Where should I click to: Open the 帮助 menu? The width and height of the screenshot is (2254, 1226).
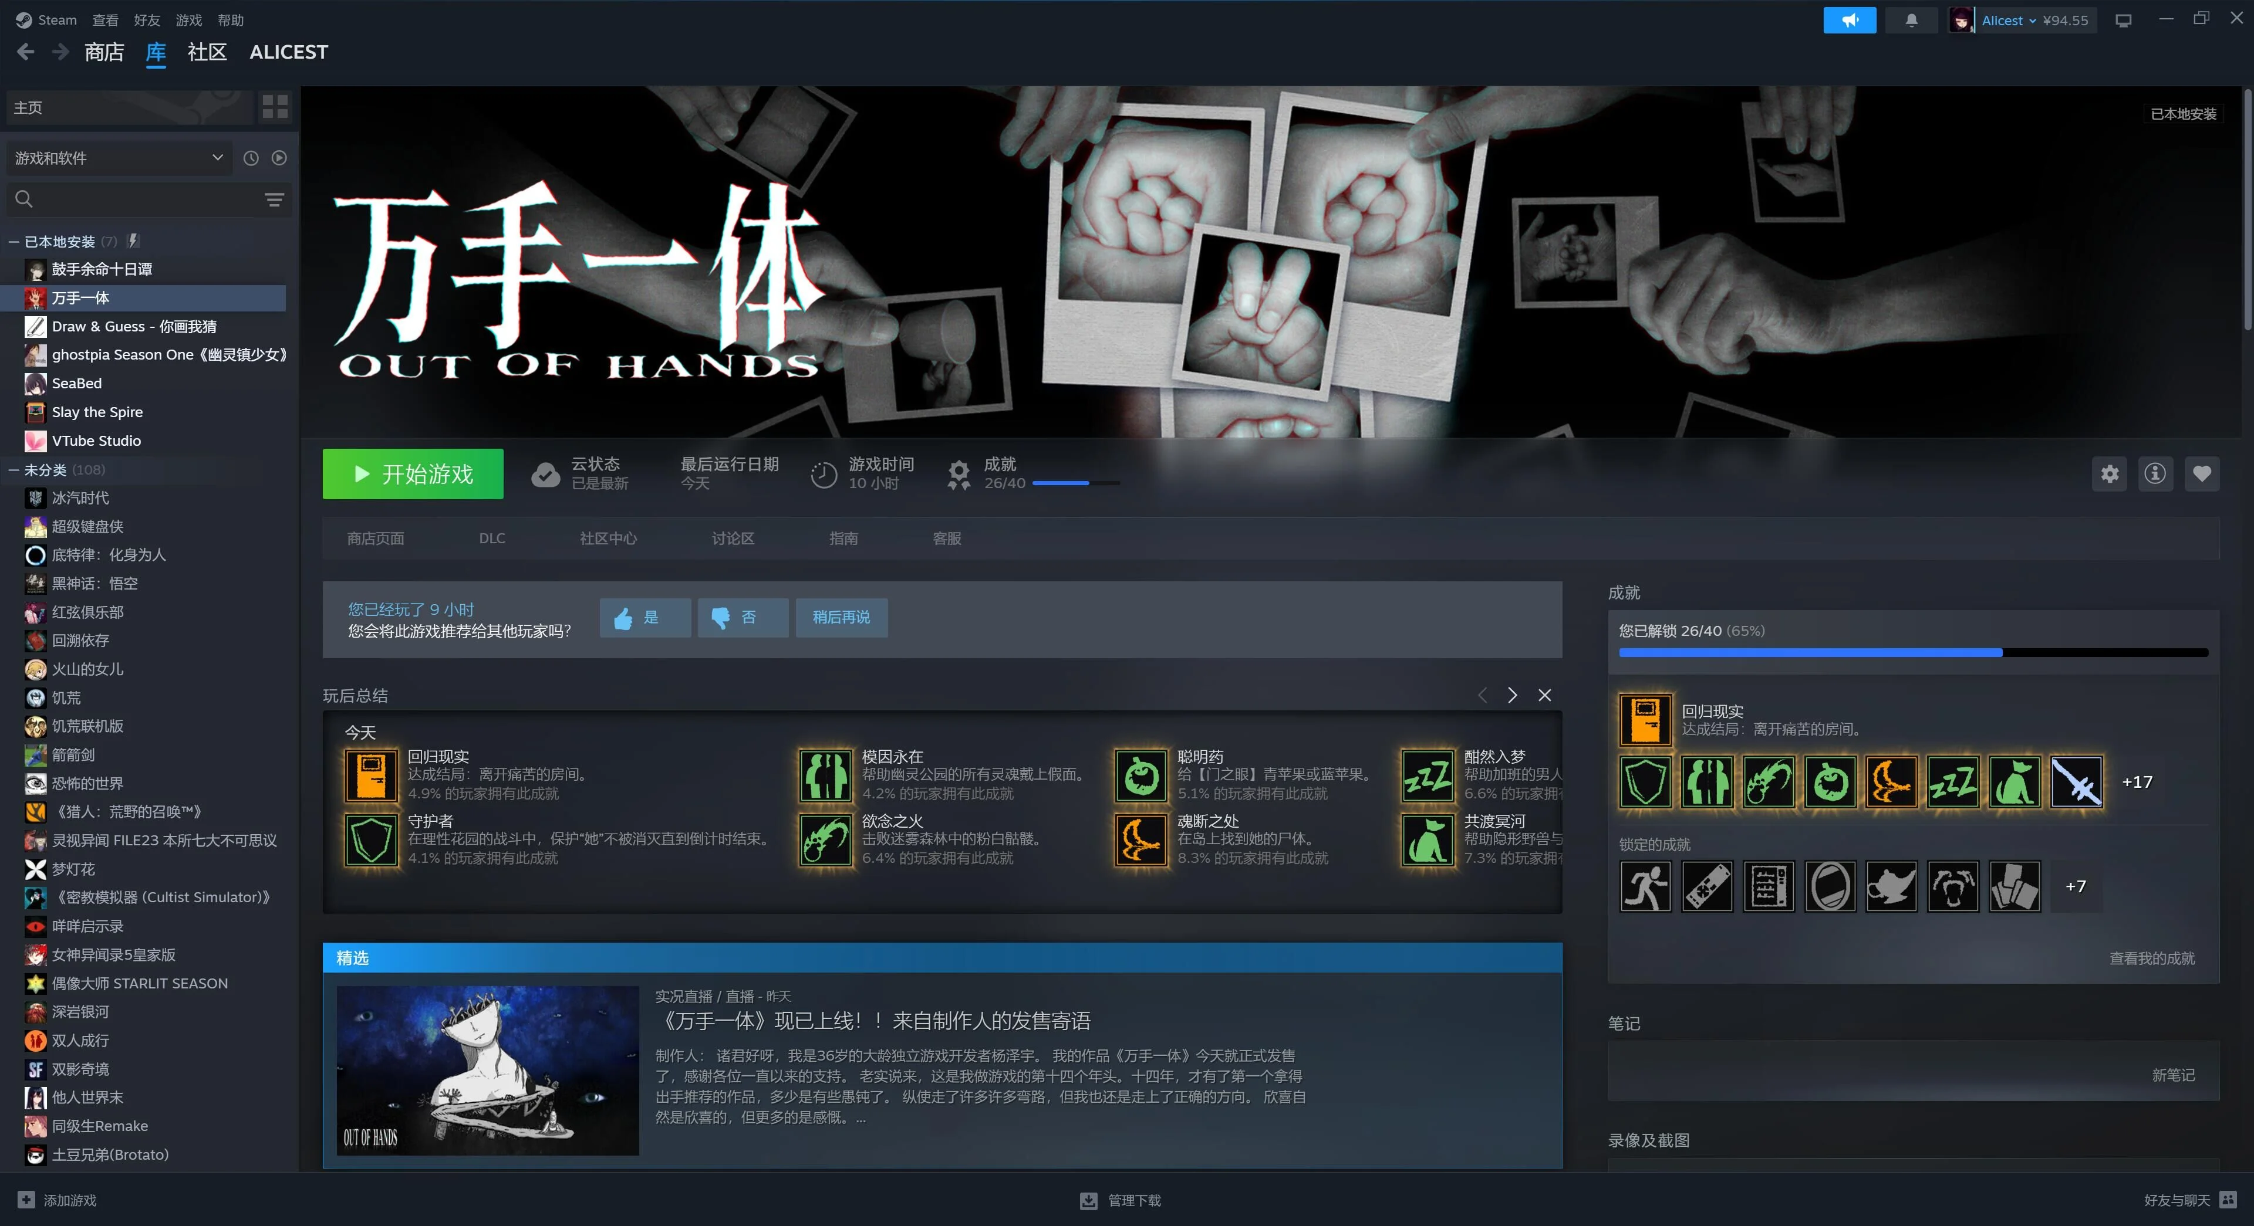(231, 20)
